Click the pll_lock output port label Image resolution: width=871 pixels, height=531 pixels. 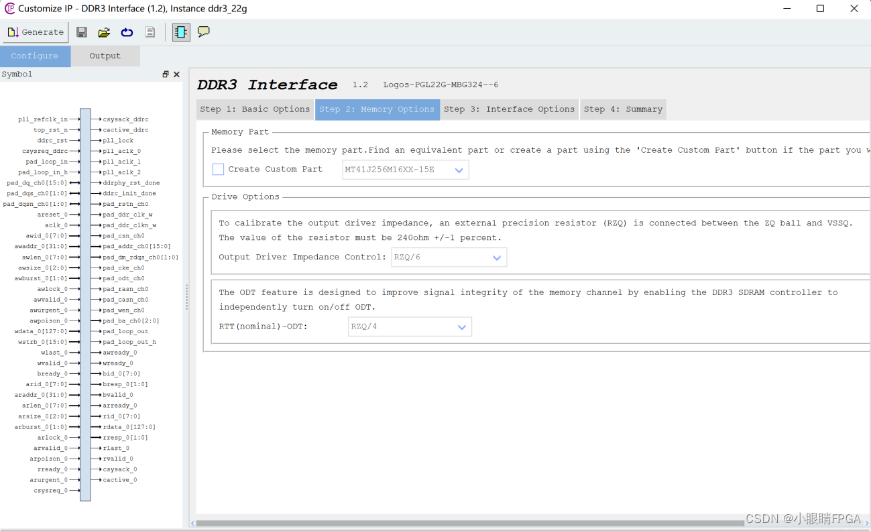[x=119, y=141]
